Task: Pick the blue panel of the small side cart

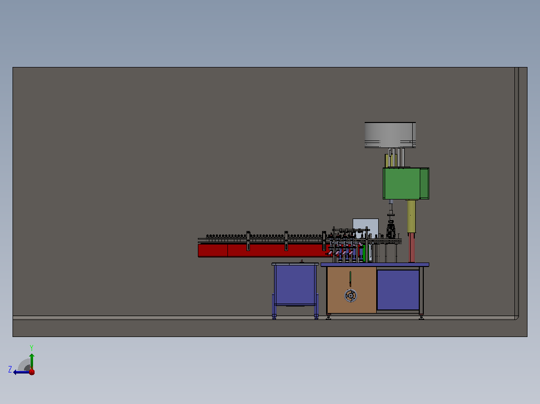Action: [296, 284]
